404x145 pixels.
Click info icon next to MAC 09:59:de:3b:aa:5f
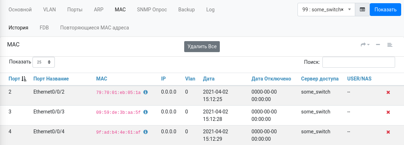145,112
